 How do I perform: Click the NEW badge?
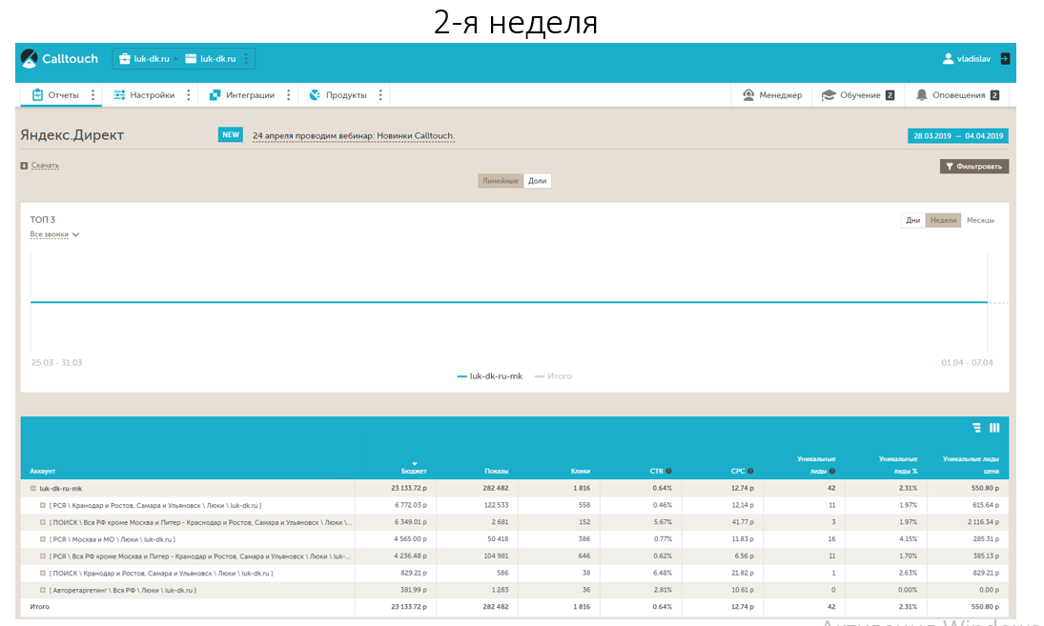click(231, 134)
